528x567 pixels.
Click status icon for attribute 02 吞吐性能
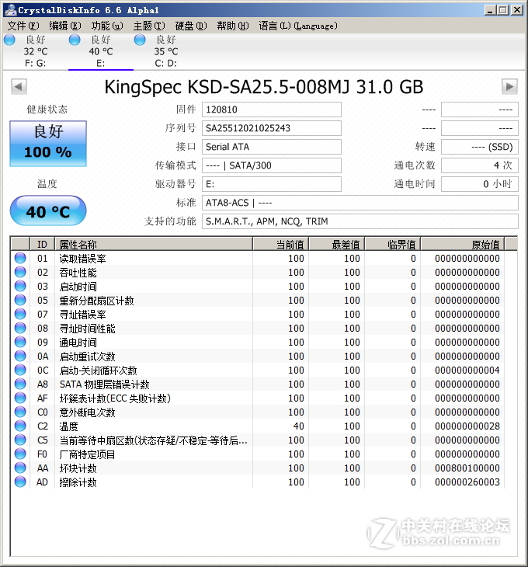pyautogui.click(x=20, y=273)
